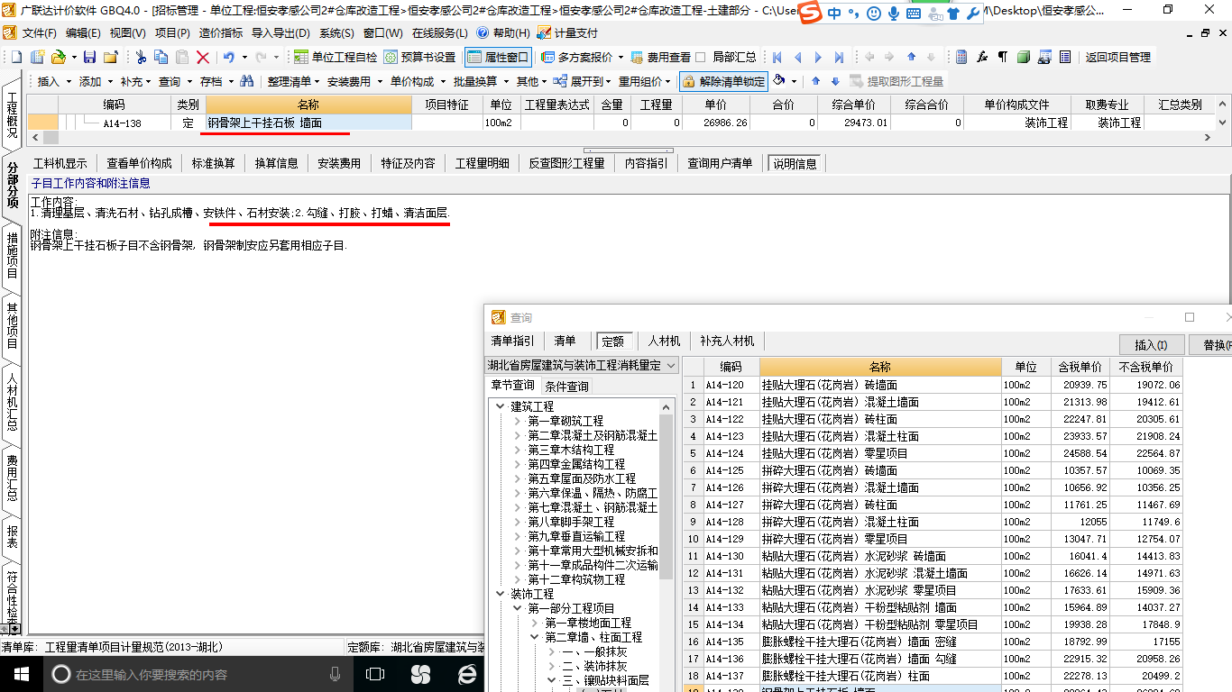The width and height of the screenshot is (1232, 692).
Task: Toggle the 属性窗口 property window button
Action: [x=498, y=57]
